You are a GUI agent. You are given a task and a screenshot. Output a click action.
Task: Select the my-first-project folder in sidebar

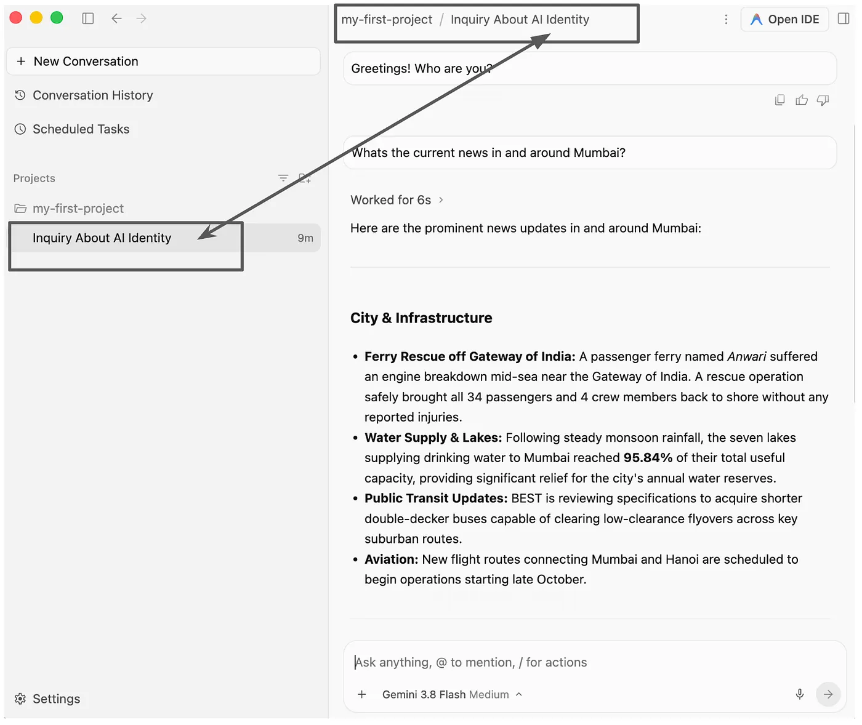coord(69,209)
